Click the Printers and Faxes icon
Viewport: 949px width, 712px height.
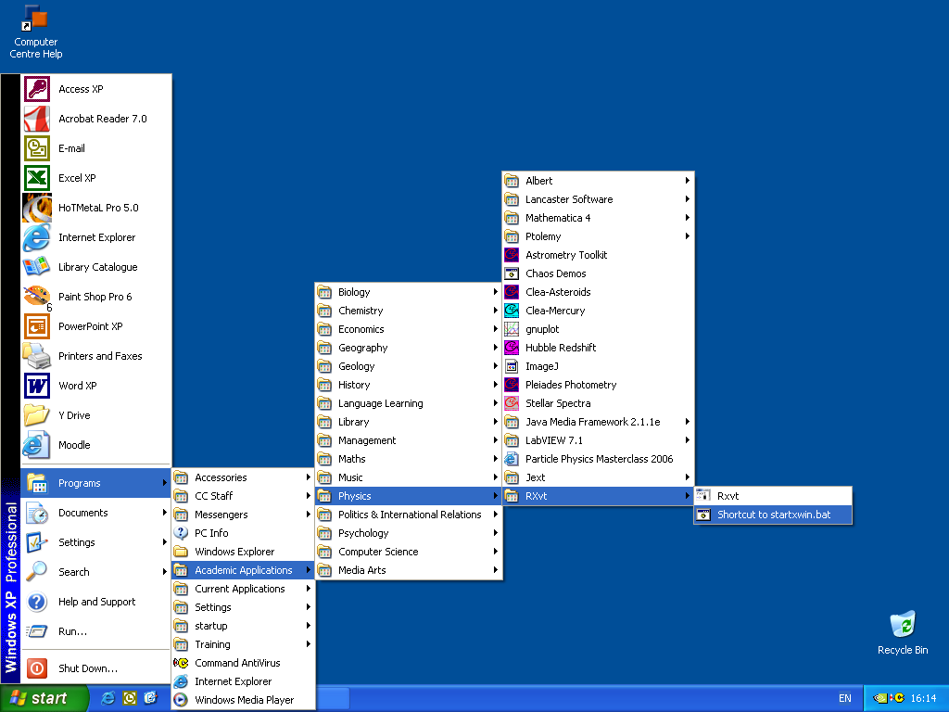coord(37,356)
